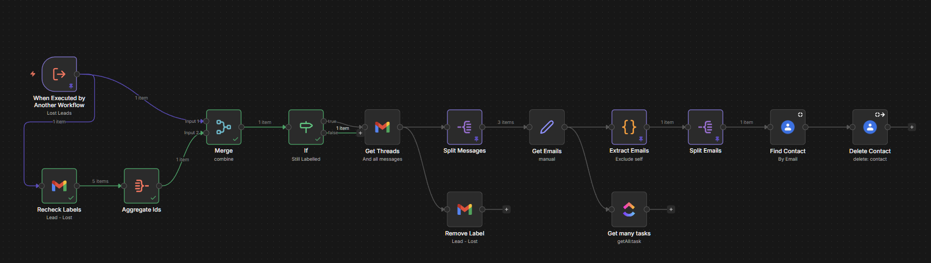
Task: Open the Merge node
Action: [x=224, y=127]
